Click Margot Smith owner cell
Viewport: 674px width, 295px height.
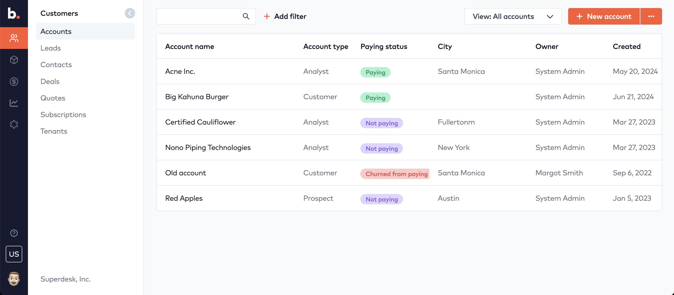[559, 173]
